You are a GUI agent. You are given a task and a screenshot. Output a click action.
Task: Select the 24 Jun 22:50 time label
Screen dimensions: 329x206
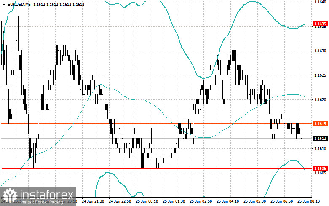point(120,201)
